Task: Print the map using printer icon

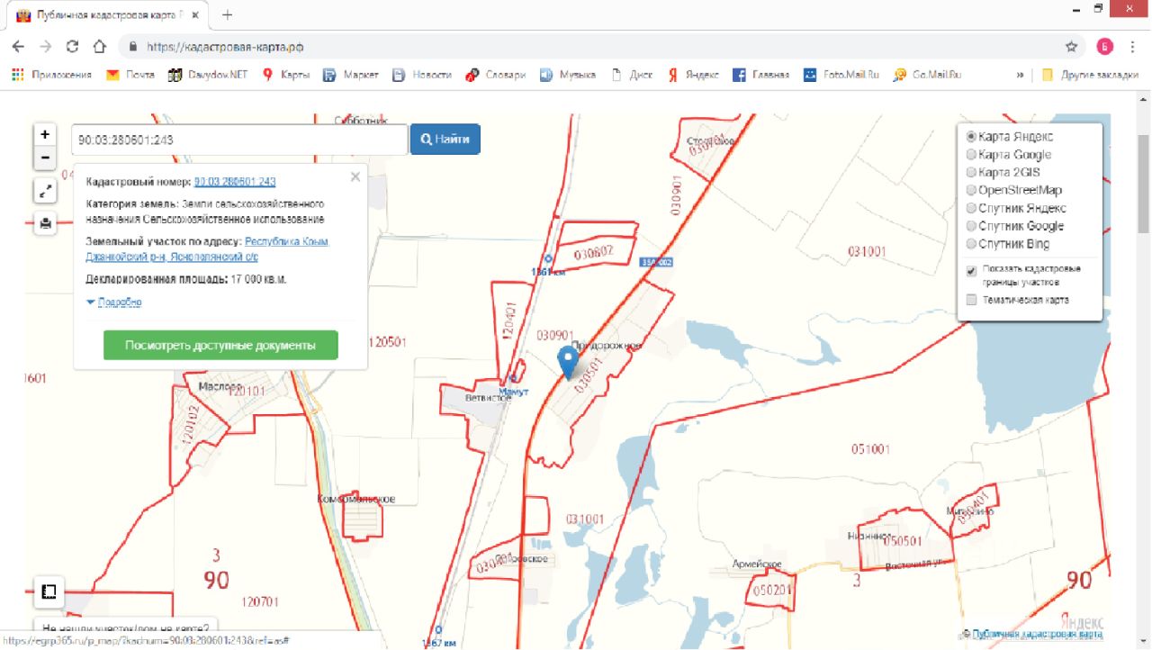Action: [45, 222]
